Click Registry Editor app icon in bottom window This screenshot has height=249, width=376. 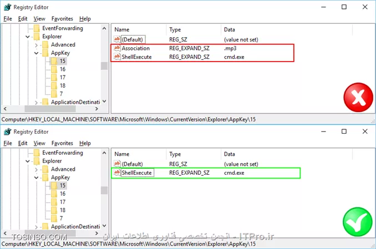coord(7,131)
